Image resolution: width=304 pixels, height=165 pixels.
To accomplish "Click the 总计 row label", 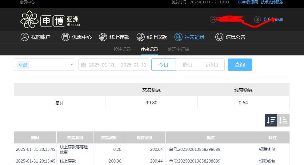I will (x=60, y=103).
